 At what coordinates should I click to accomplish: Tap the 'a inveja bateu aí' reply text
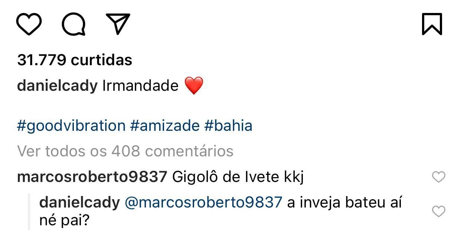(x=344, y=203)
